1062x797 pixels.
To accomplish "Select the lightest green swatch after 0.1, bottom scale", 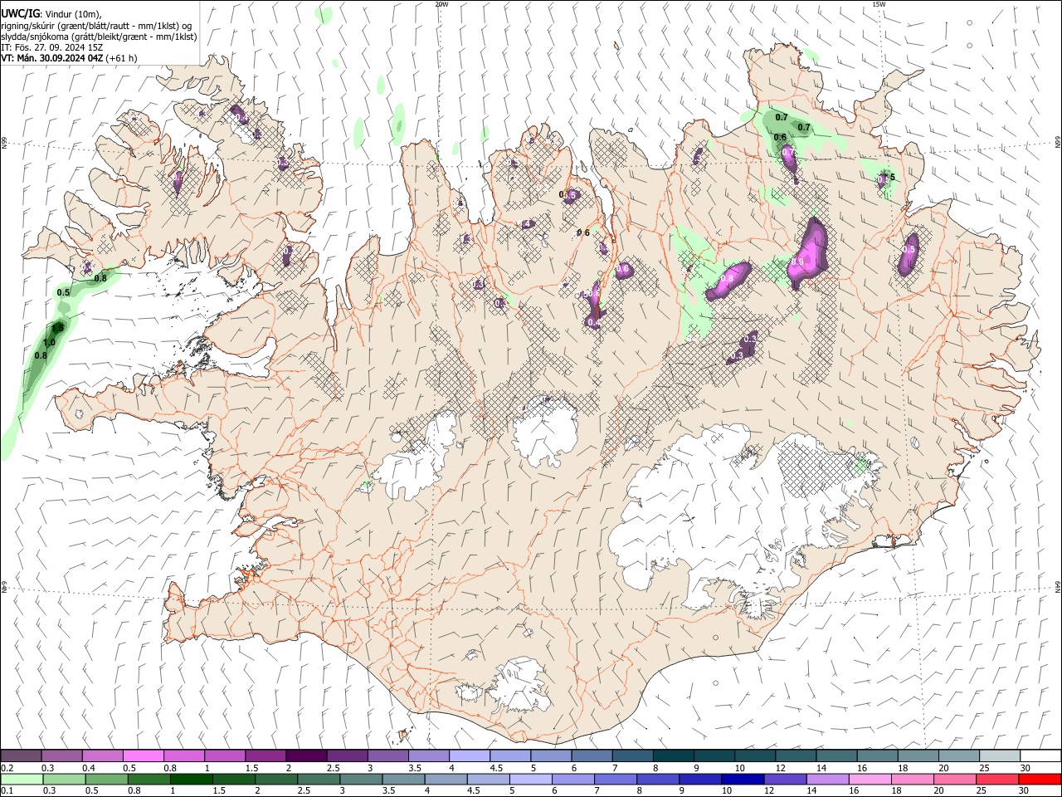I will pos(22,780).
